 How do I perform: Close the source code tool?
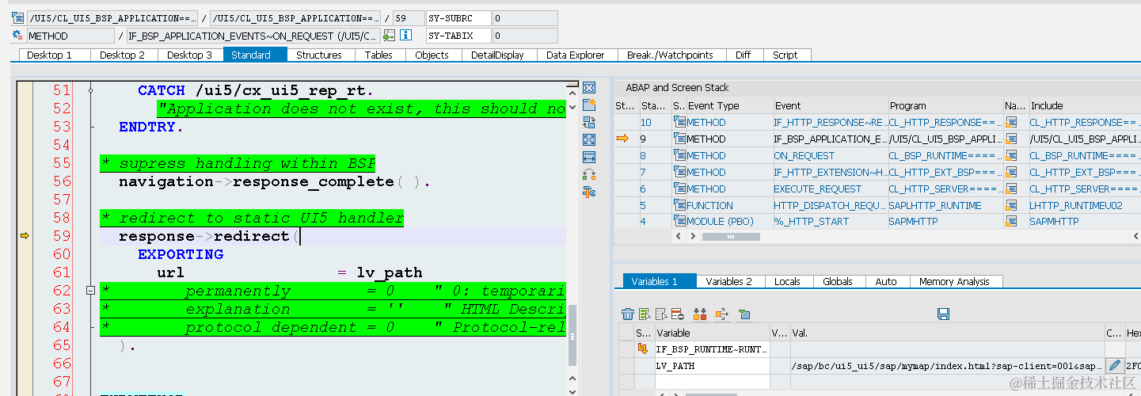coord(589,87)
